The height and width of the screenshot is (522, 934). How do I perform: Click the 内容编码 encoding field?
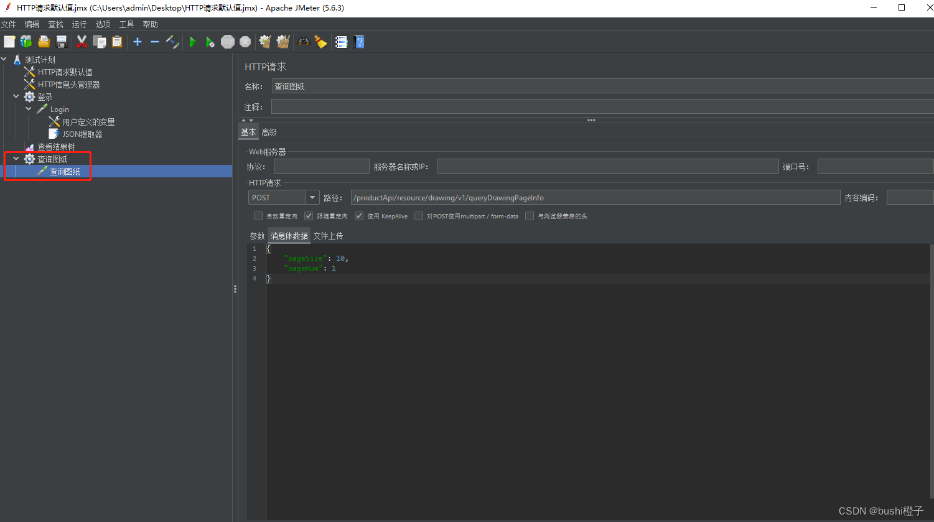(910, 197)
